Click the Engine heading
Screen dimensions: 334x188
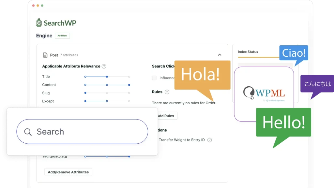click(x=44, y=36)
